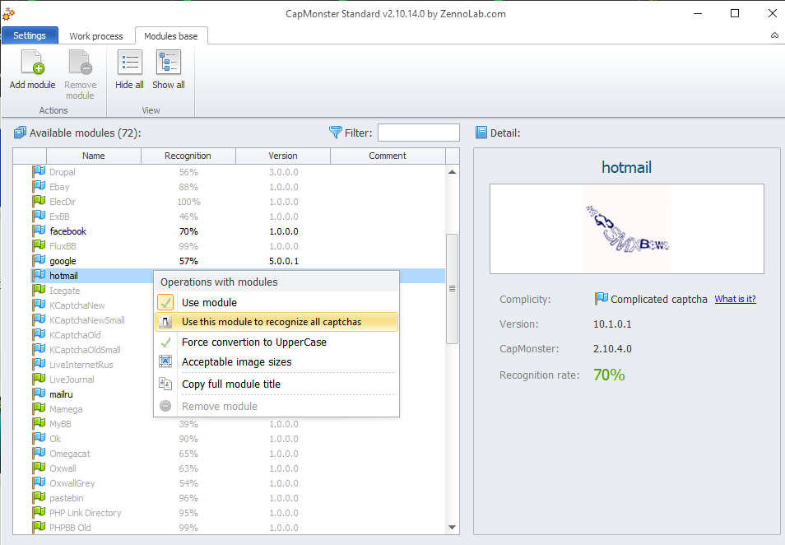The width and height of the screenshot is (785, 545).
Task: Click the Comment column header
Action: click(388, 156)
